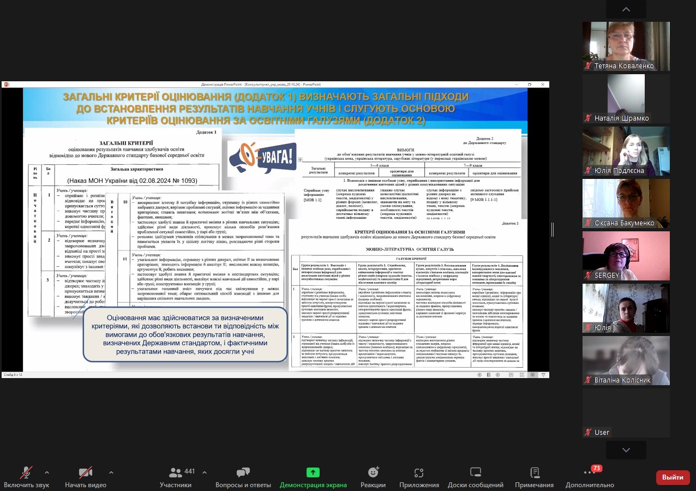This screenshot has width=696, height=491.
Task: Open Примечания notes icon
Action: coord(535,477)
